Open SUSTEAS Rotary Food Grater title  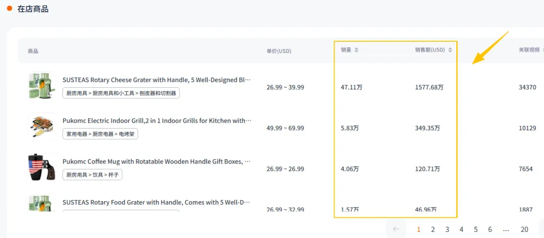[156, 202]
